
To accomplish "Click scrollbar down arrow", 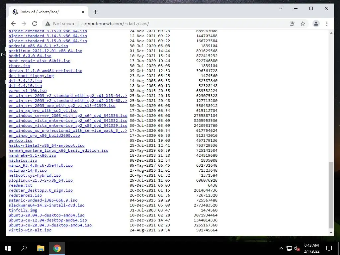I will 331,233.
